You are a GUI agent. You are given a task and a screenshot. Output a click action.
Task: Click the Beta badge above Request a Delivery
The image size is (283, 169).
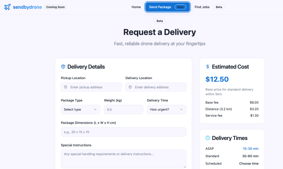[x=160, y=21]
